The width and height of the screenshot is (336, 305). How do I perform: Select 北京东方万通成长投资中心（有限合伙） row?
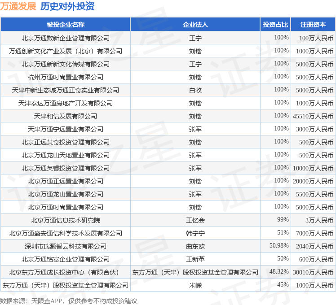point(65,272)
